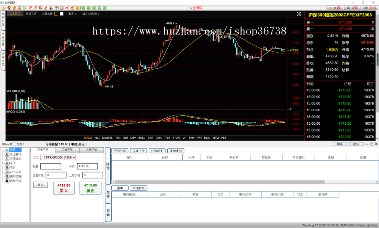The height and width of the screenshot is (228, 379).
Task: Choose the white theme color swatch
Action: pyautogui.click(x=61, y=13)
